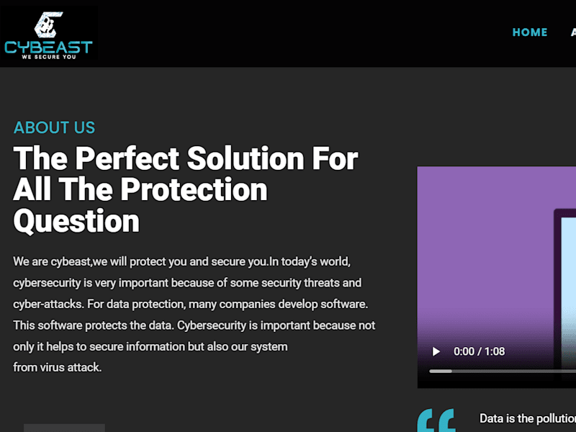The image size is (576, 432).
Task: Click the 'from virus attack.' text line
Action: point(58,367)
